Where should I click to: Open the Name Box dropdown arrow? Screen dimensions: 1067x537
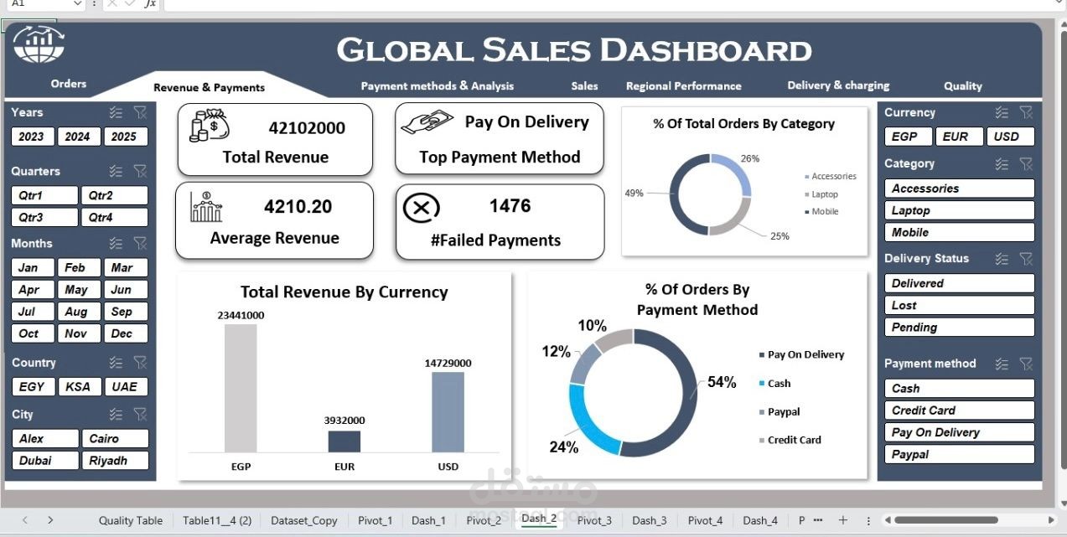coord(78,4)
